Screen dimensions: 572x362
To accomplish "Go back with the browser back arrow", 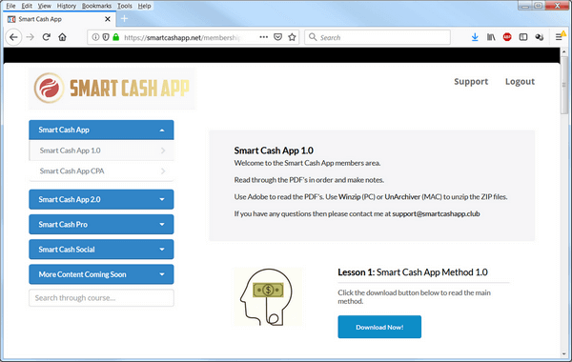I will (x=13, y=37).
